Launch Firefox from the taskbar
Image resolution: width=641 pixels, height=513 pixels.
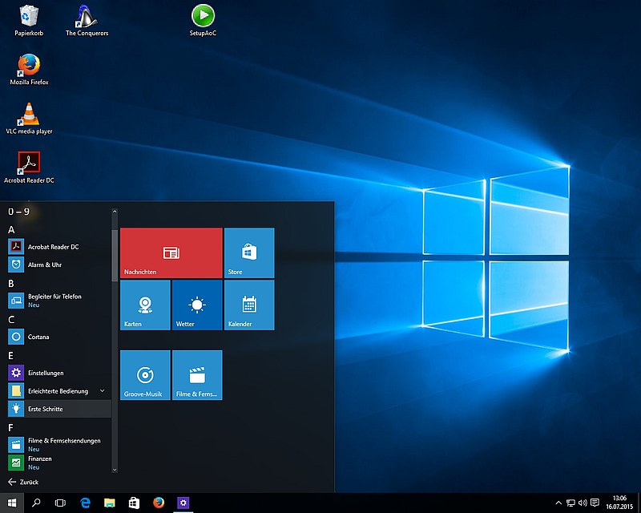[159, 503]
